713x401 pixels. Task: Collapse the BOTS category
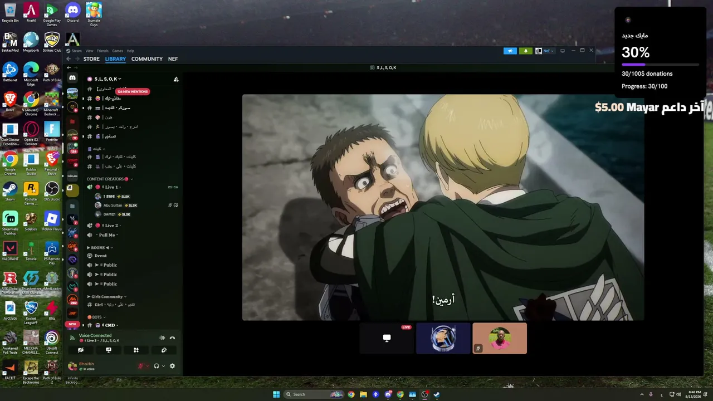(x=96, y=317)
